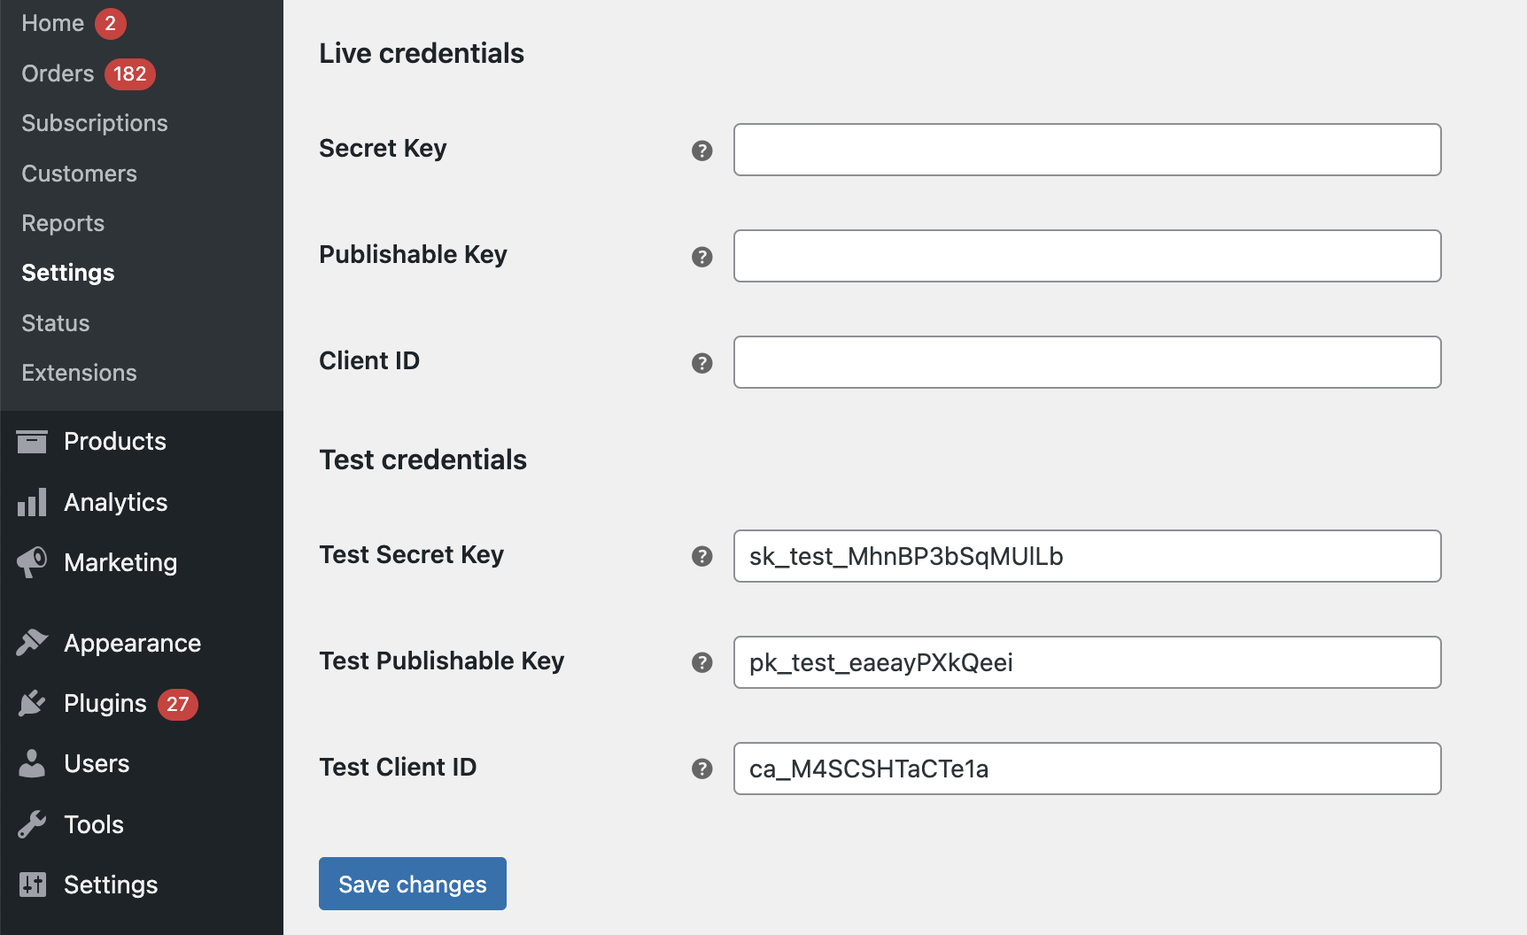Screen dimensions: 1527x935
Task: Click into the Test Publishable Key field
Action: pos(1088,662)
